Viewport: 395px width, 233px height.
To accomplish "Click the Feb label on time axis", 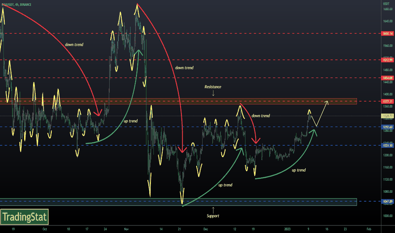I will coord(369,229).
